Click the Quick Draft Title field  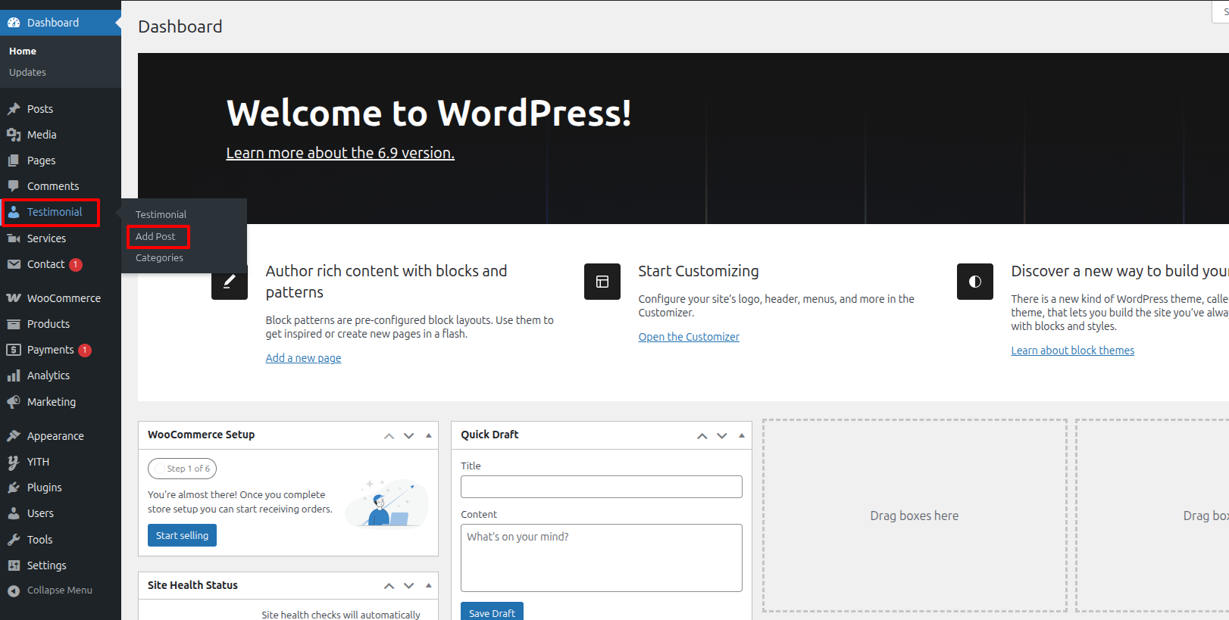[x=601, y=487]
